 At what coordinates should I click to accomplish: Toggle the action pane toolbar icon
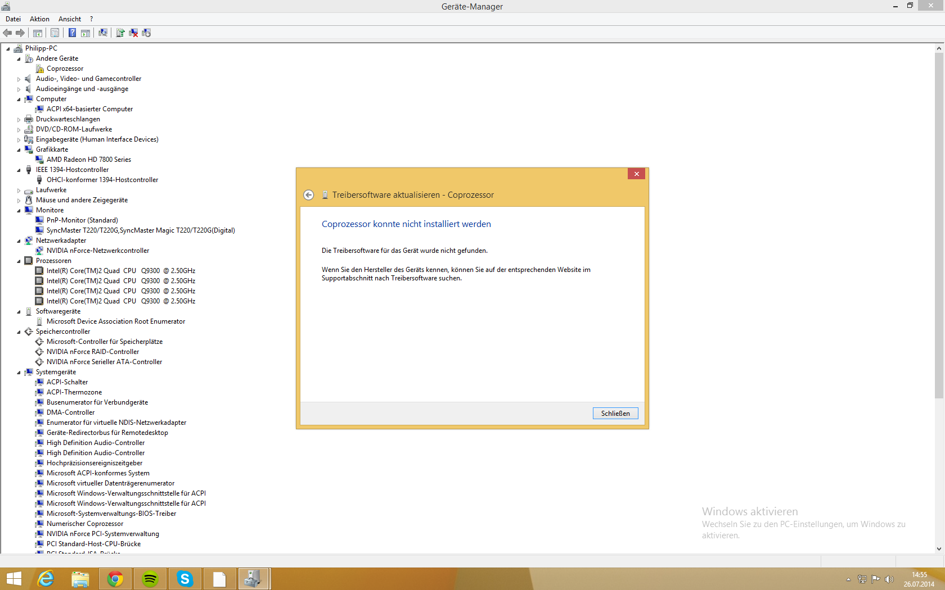(85, 33)
